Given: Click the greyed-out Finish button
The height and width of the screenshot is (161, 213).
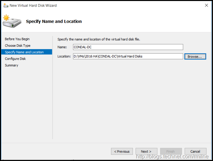Looking at the screenshot, I should [171, 151].
